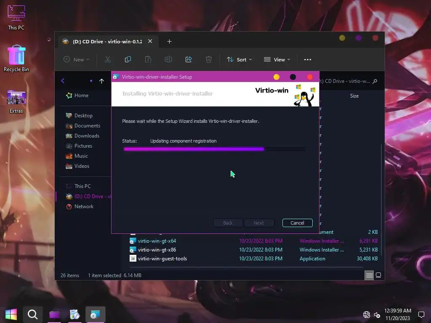
Task: Add a new Explorer tab
Action: [169, 42]
